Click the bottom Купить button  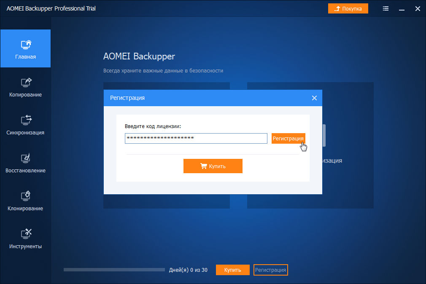click(x=232, y=270)
